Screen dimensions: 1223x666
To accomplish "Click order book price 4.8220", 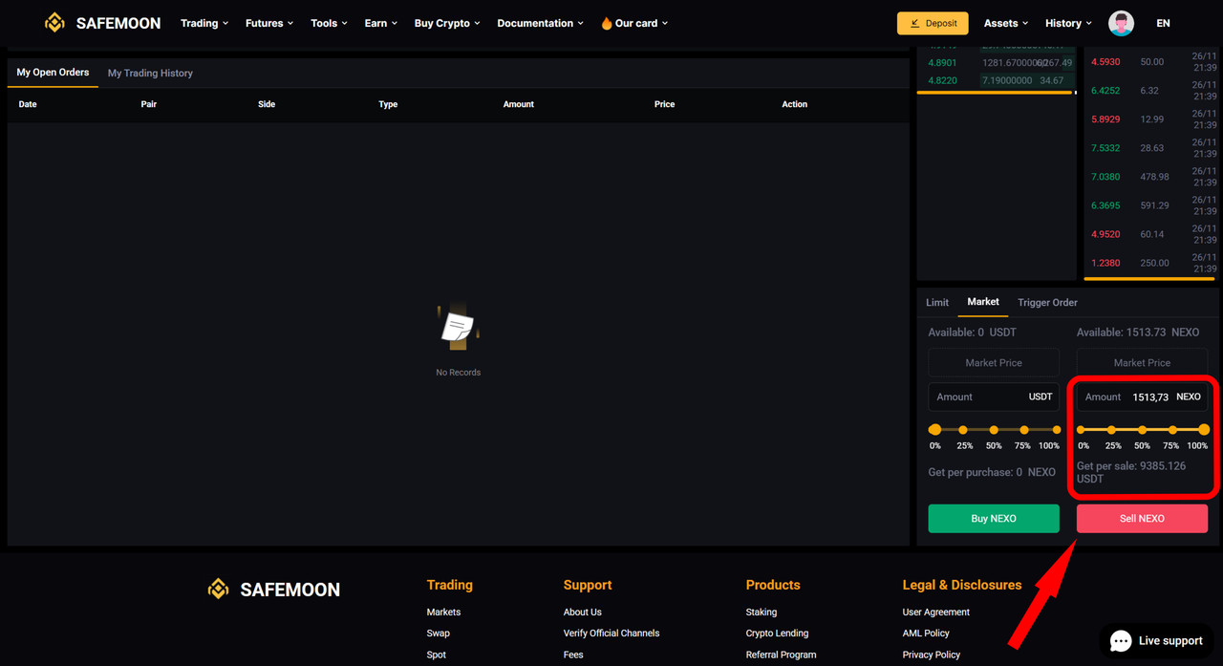I will (x=942, y=80).
